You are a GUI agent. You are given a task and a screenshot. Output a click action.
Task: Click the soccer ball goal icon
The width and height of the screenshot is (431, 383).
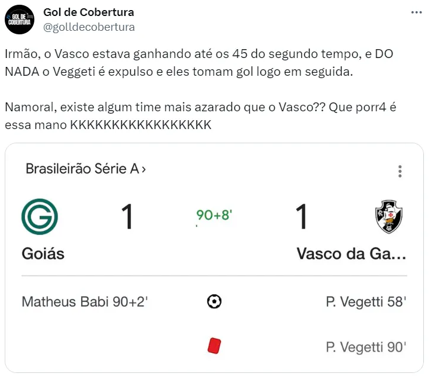click(214, 302)
